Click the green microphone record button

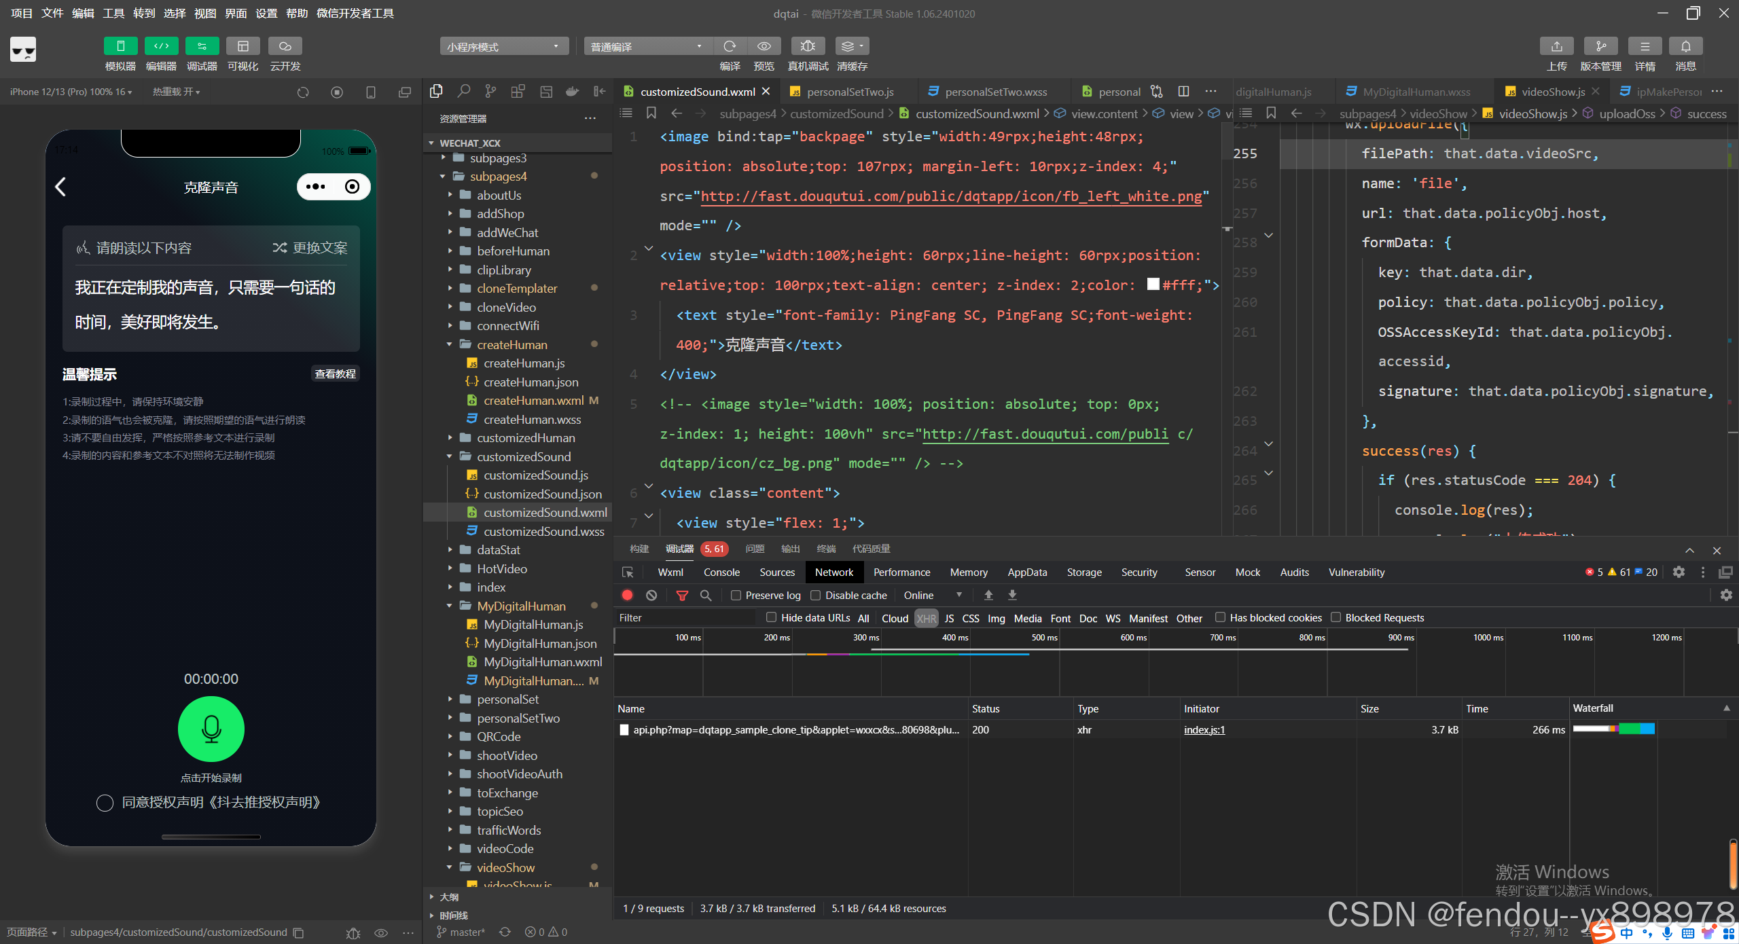tap(211, 729)
